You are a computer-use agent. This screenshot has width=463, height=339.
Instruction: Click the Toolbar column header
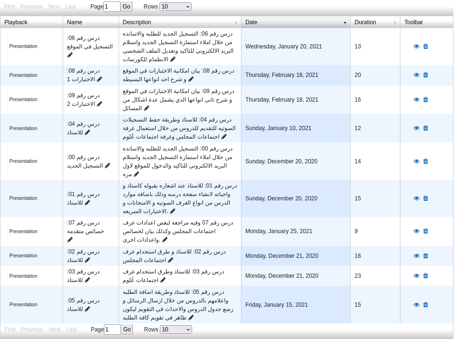(x=426, y=22)
